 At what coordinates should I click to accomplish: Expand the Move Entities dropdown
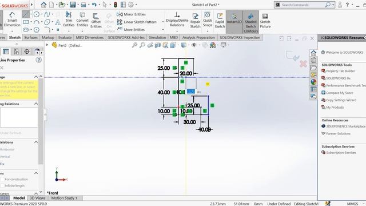point(162,30)
